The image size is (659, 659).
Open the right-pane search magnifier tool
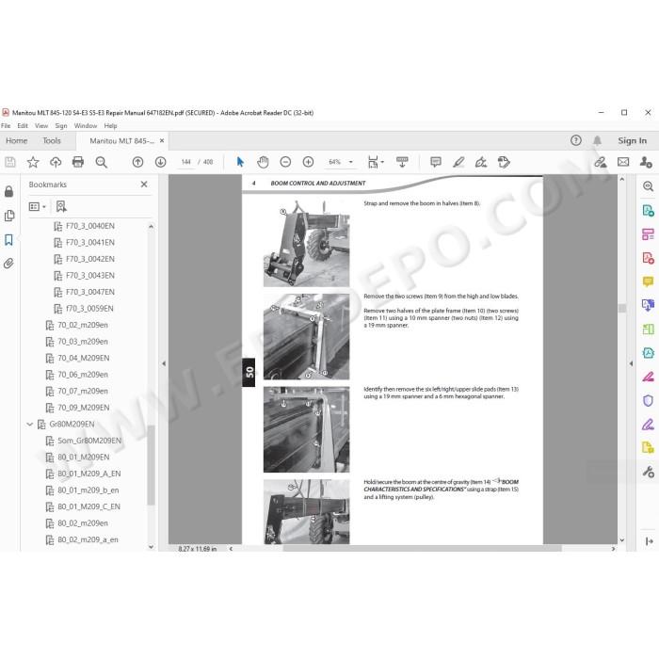[x=648, y=186]
